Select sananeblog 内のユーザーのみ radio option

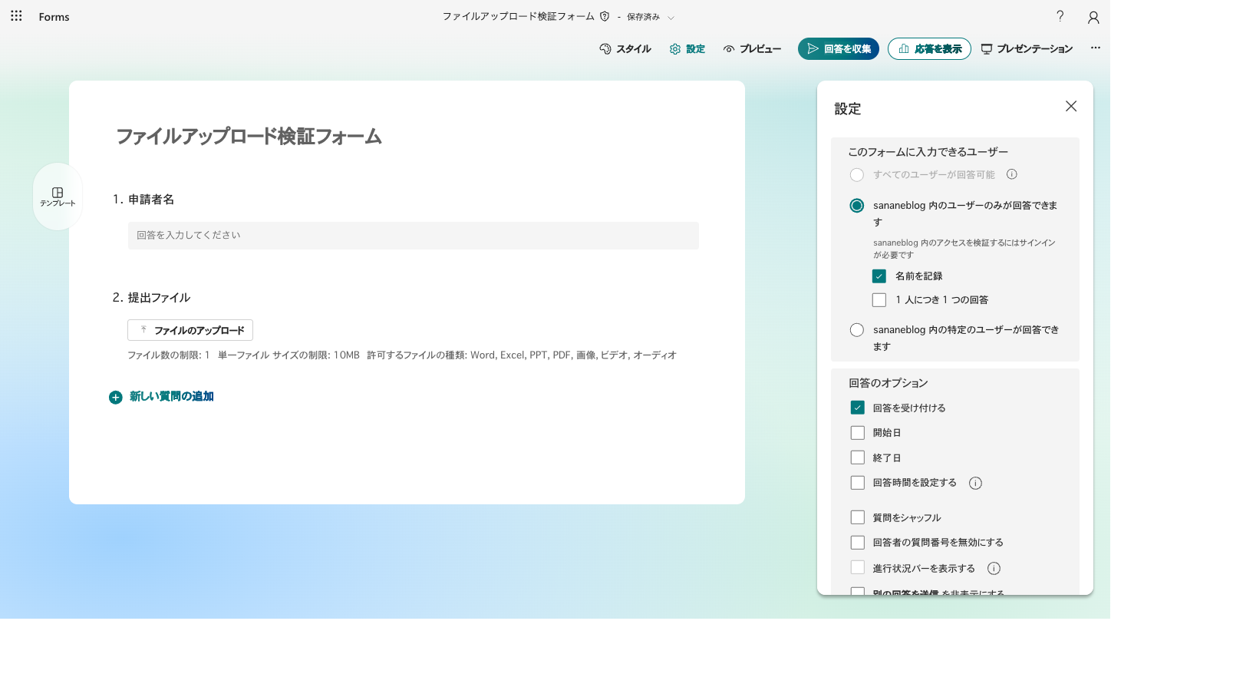[x=857, y=206]
